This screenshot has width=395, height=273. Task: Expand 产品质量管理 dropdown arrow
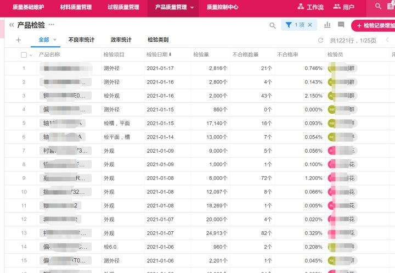192,8
